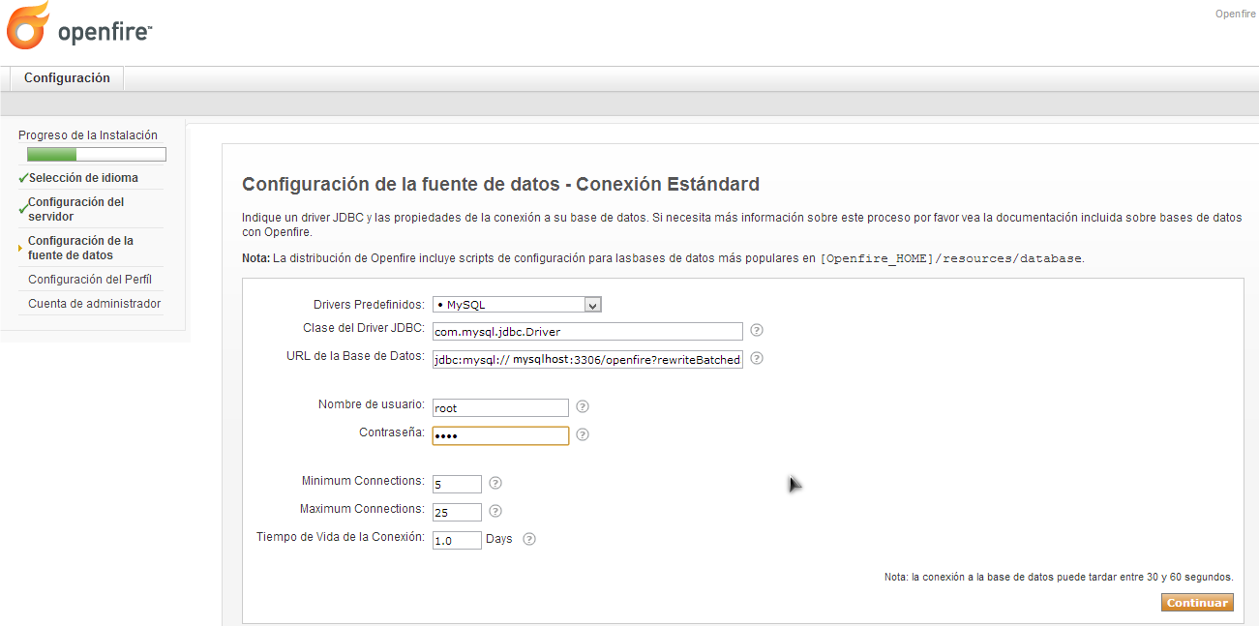Show help for Nombre de usuario field
The height and width of the screenshot is (626, 1259).
[583, 406]
